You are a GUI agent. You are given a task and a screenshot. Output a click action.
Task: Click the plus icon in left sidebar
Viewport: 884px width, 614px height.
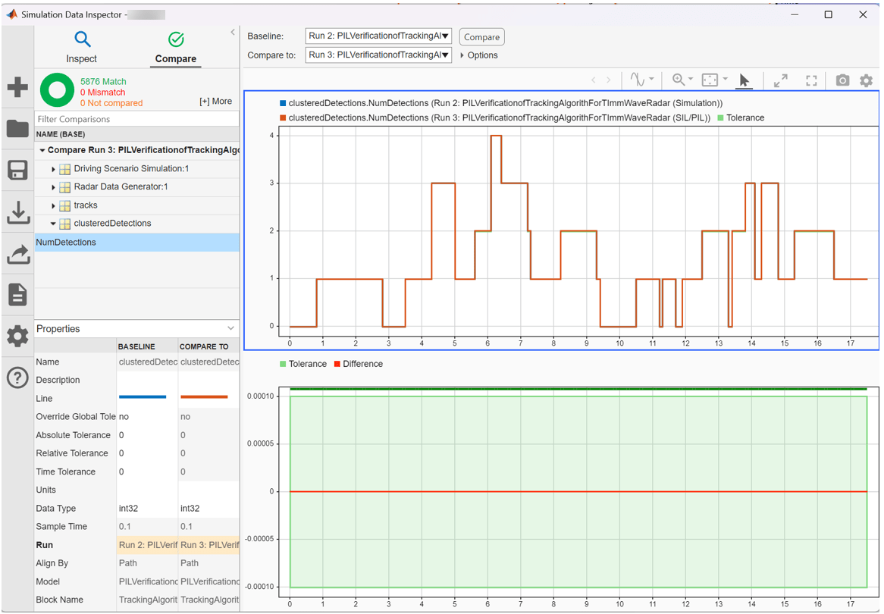(17, 87)
